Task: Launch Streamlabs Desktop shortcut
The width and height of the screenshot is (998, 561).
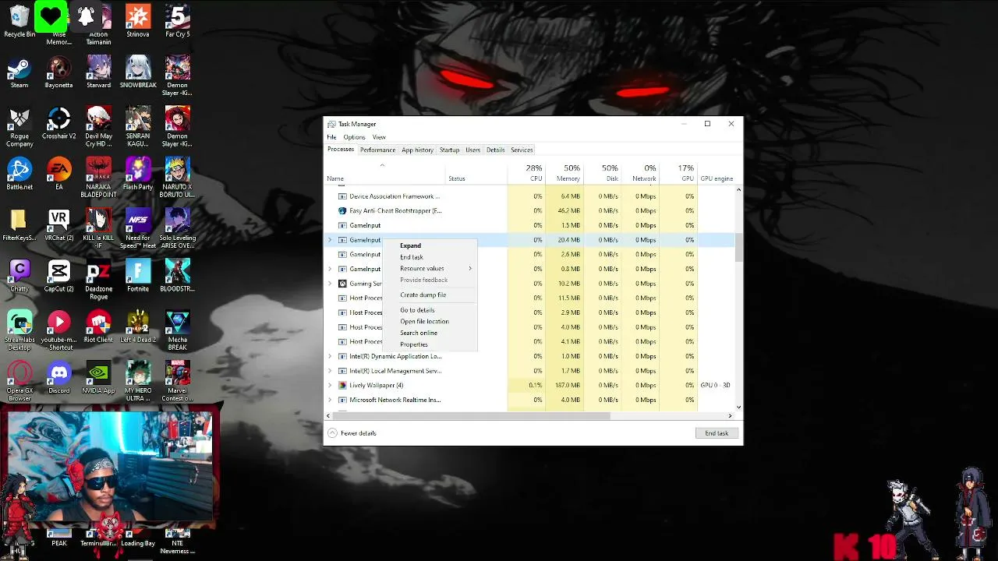Action: (x=19, y=330)
